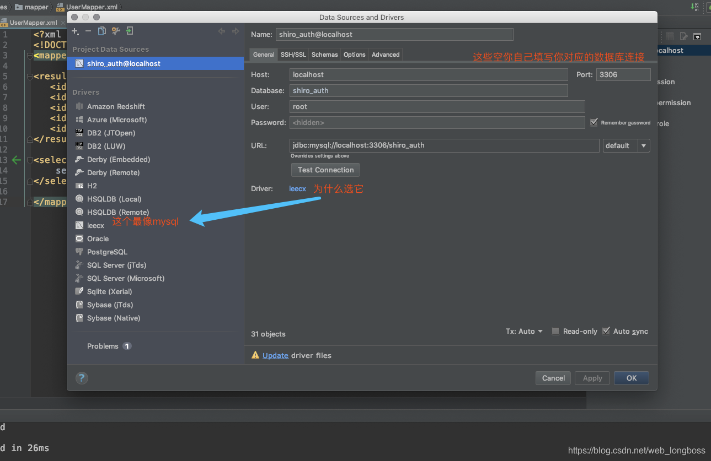Click the Azure (Microsoft) driver icon
The image size is (711, 461).
[79, 120]
